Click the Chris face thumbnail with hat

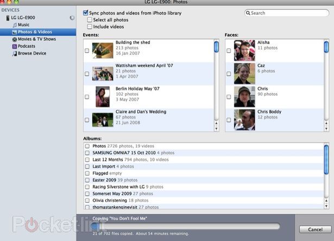point(244,97)
